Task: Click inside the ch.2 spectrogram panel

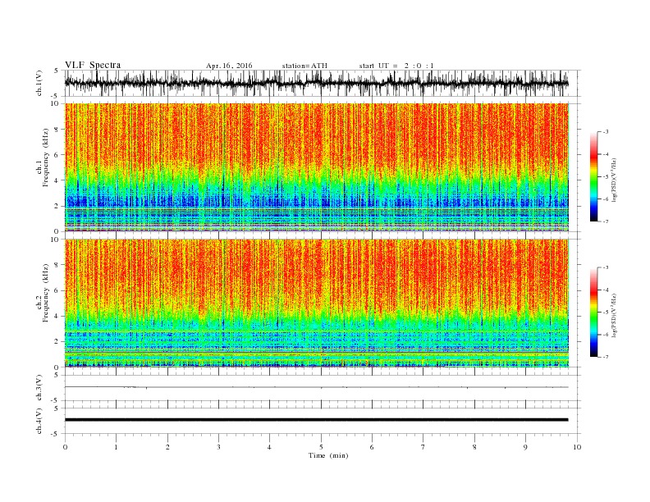Action: [x=316, y=303]
